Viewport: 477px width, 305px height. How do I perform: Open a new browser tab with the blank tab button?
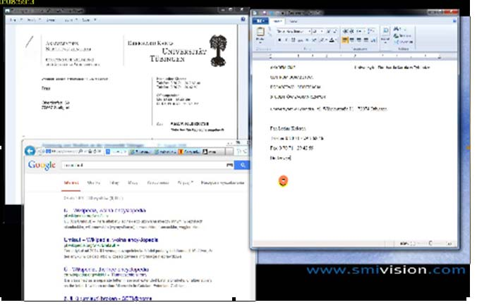pyautogui.click(x=229, y=151)
